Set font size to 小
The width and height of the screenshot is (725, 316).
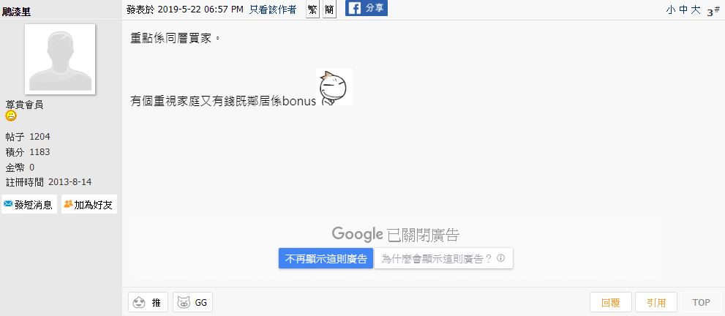pos(670,10)
